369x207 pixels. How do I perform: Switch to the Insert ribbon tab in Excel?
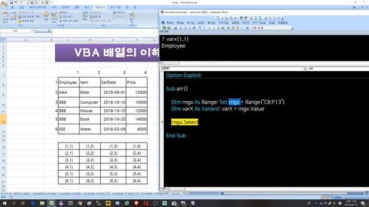tap(21, 7)
